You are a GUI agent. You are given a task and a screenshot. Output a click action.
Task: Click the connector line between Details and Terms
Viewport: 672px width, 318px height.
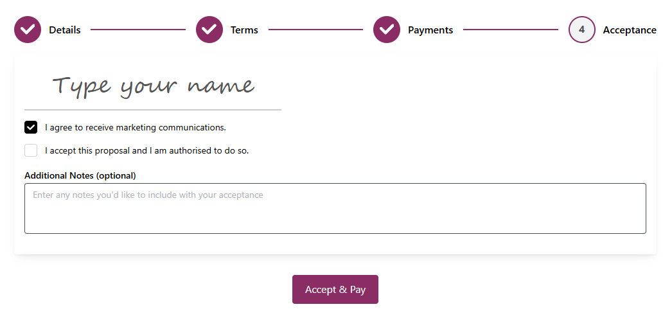pos(138,30)
